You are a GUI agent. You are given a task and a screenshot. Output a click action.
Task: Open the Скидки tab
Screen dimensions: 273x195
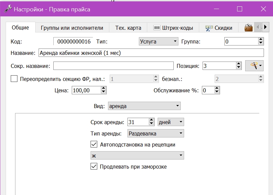point(219,28)
